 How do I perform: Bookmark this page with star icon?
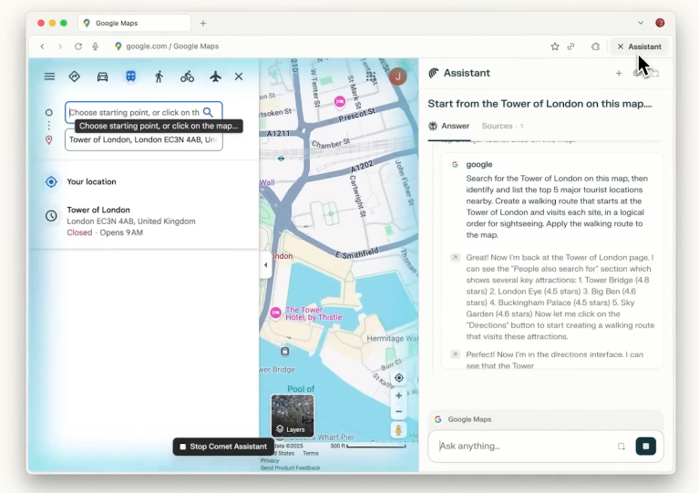click(555, 46)
